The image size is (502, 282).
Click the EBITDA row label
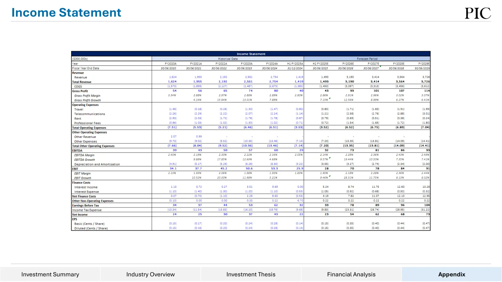(77, 151)
